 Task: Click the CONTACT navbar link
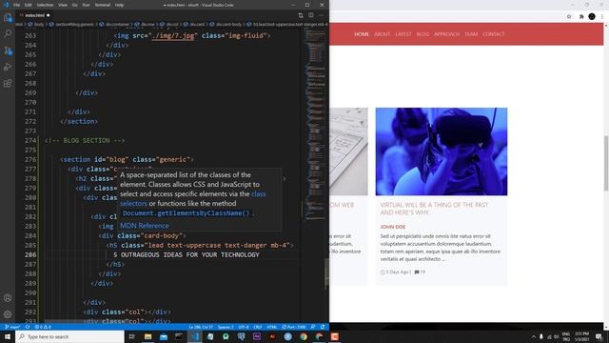coord(494,34)
